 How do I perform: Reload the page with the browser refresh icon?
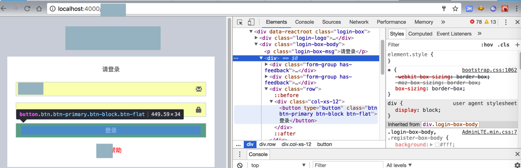[27, 8]
